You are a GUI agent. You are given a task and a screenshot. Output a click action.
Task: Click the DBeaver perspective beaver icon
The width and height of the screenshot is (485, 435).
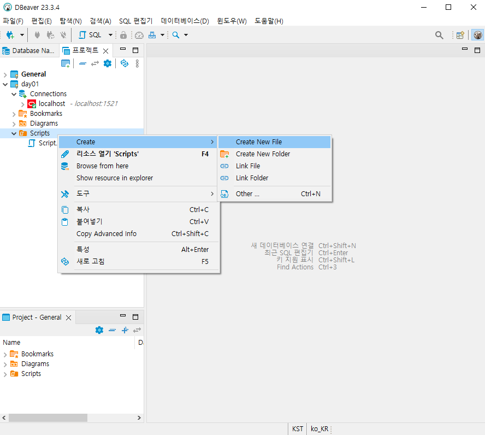click(x=477, y=35)
